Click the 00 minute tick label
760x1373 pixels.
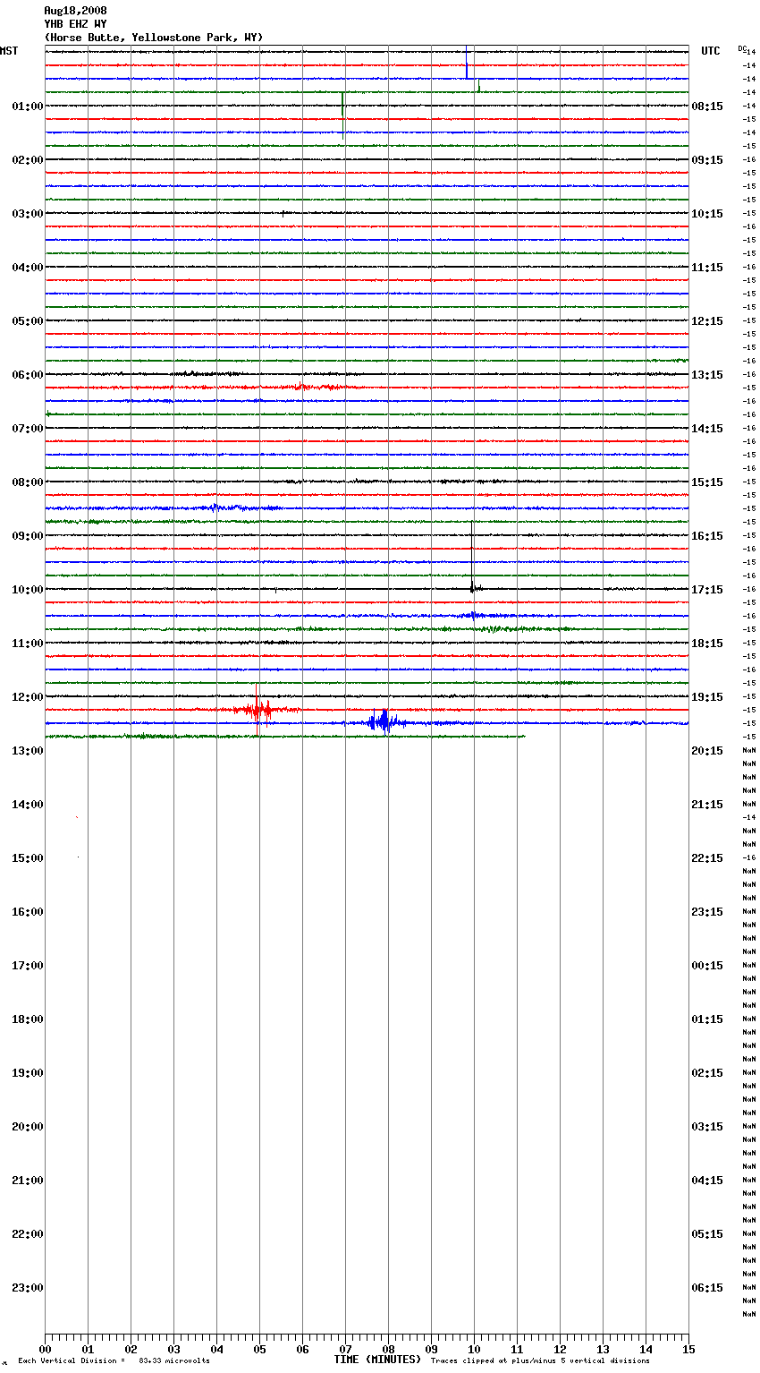tap(45, 1349)
